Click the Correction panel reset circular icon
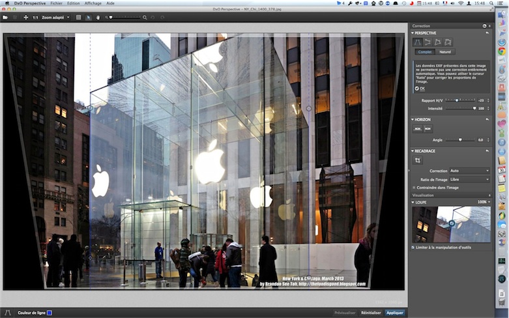 click(484, 26)
